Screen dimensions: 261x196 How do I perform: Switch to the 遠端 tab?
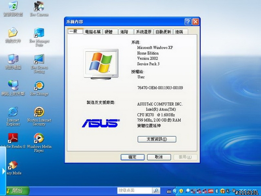181,32
